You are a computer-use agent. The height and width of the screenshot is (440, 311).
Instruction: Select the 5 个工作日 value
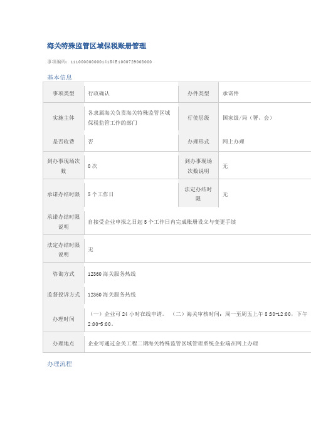tap(101, 194)
